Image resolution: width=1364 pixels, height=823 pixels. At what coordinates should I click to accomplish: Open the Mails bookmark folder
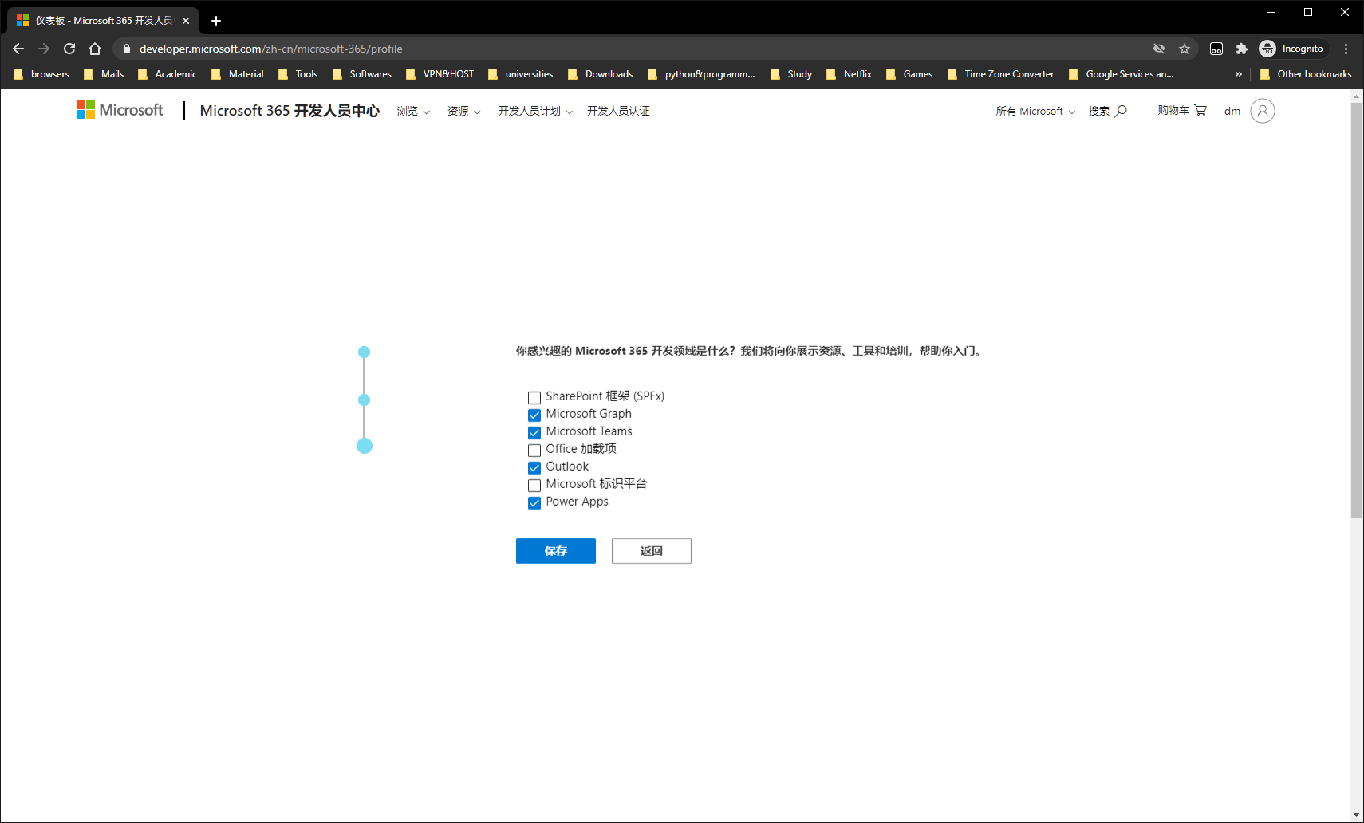click(x=104, y=74)
